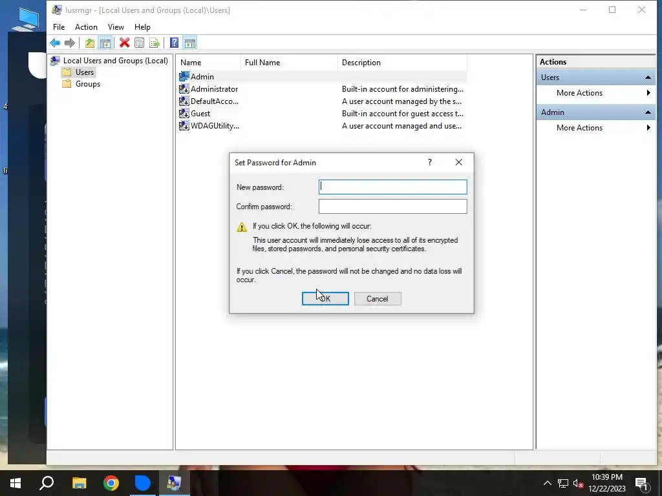This screenshot has height=496, width=662.
Task: Click the Admin user icon in list
Action: click(184, 76)
